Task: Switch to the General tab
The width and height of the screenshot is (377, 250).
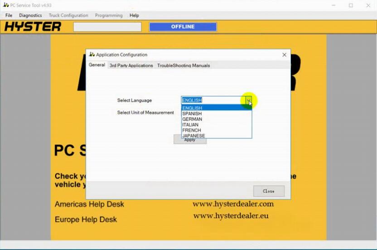Action: coord(97,65)
